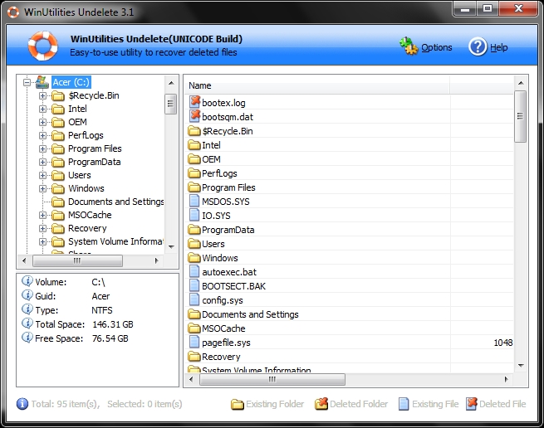Viewport: 544px width, 428px height.
Task: Expand MSOCache folder in tree
Action: [x=42, y=215]
